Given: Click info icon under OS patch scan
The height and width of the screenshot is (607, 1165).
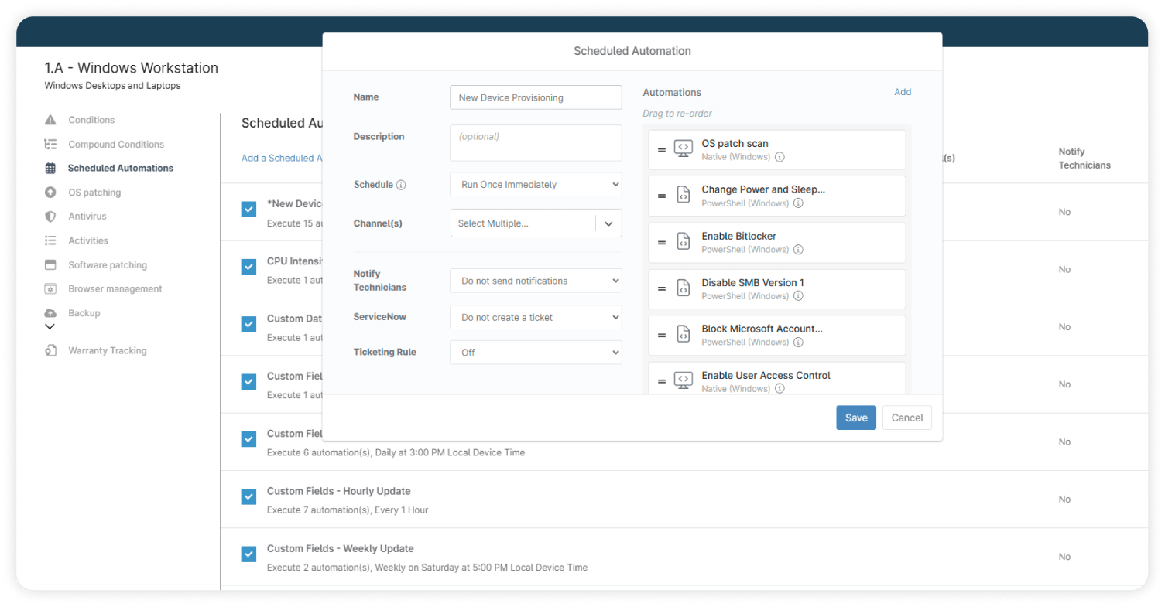Looking at the screenshot, I should (780, 157).
